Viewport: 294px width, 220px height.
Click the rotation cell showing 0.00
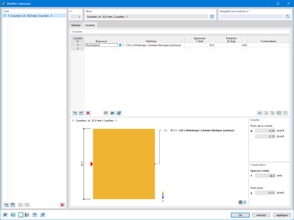pyautogui.click(x=231, y=45)
